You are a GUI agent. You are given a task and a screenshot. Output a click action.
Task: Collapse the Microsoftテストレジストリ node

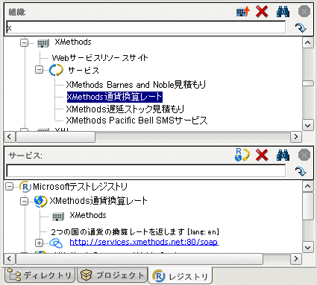pyautogui.click(x=9, y=187)
